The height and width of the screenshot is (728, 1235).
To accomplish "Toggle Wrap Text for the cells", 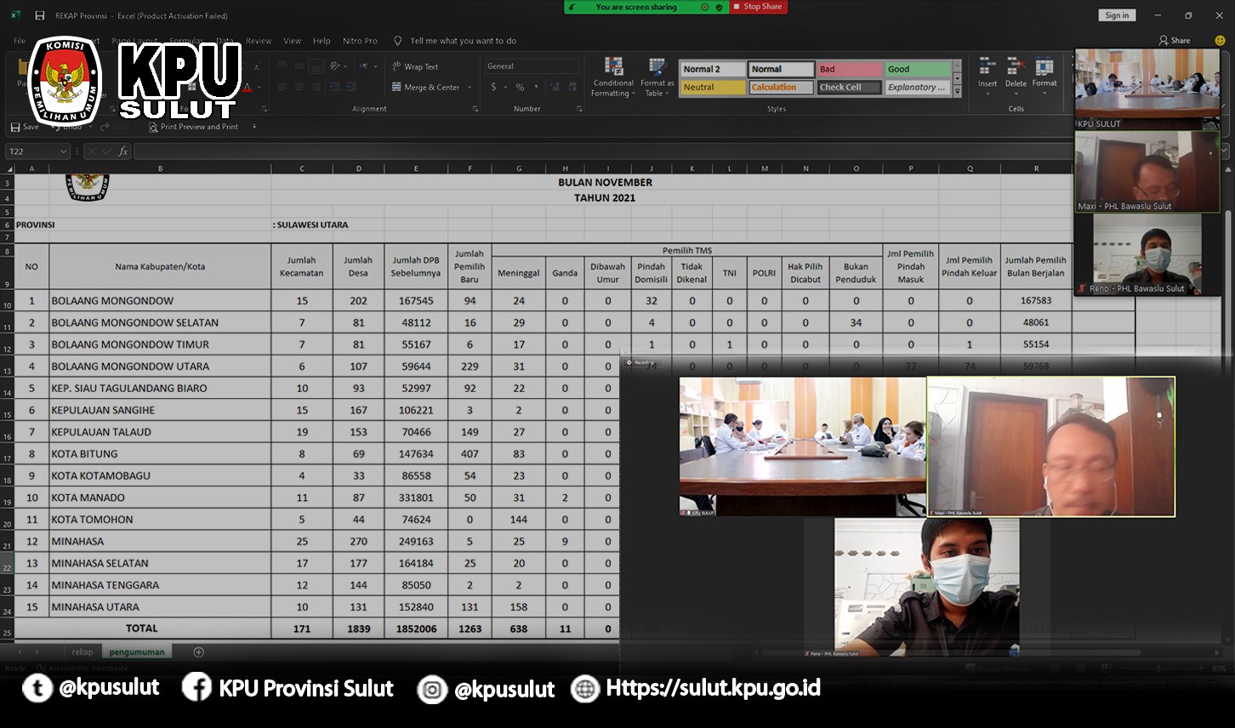I will pyautogui.click(x=415, y=66).
